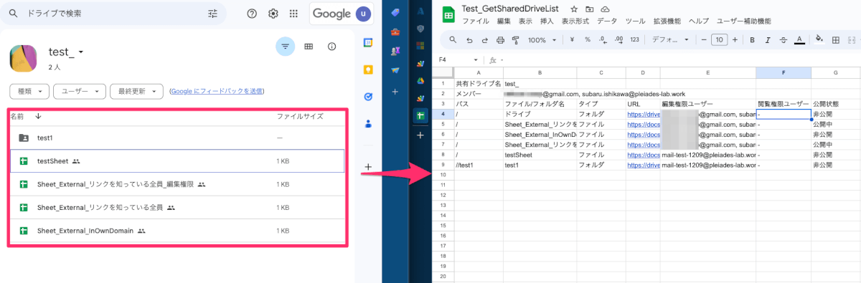
Task: Open 最終更新 filter dropdown
Action: tap(137, 91)
